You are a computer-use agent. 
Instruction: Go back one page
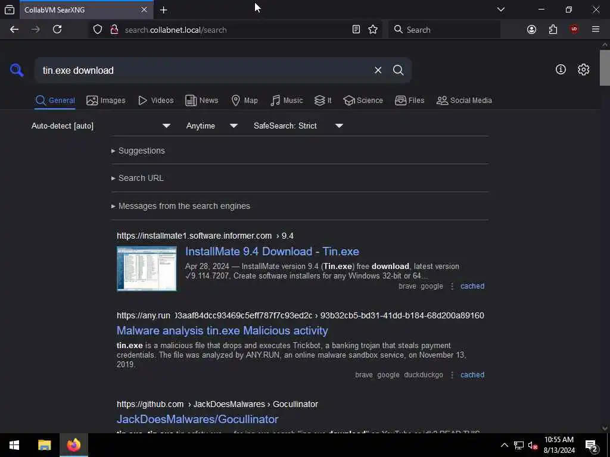(x=14, y=30)
